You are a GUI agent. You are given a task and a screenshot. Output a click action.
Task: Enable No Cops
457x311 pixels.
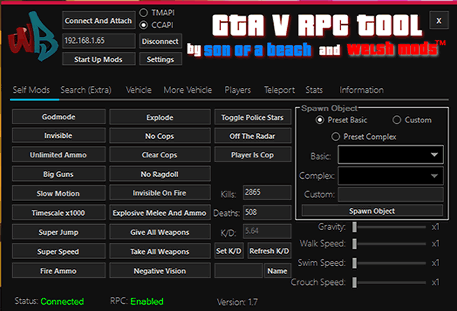click(x=160, y=136)
